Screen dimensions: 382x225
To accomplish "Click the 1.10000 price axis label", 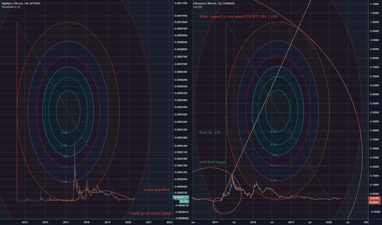I will tap(375, 4).
